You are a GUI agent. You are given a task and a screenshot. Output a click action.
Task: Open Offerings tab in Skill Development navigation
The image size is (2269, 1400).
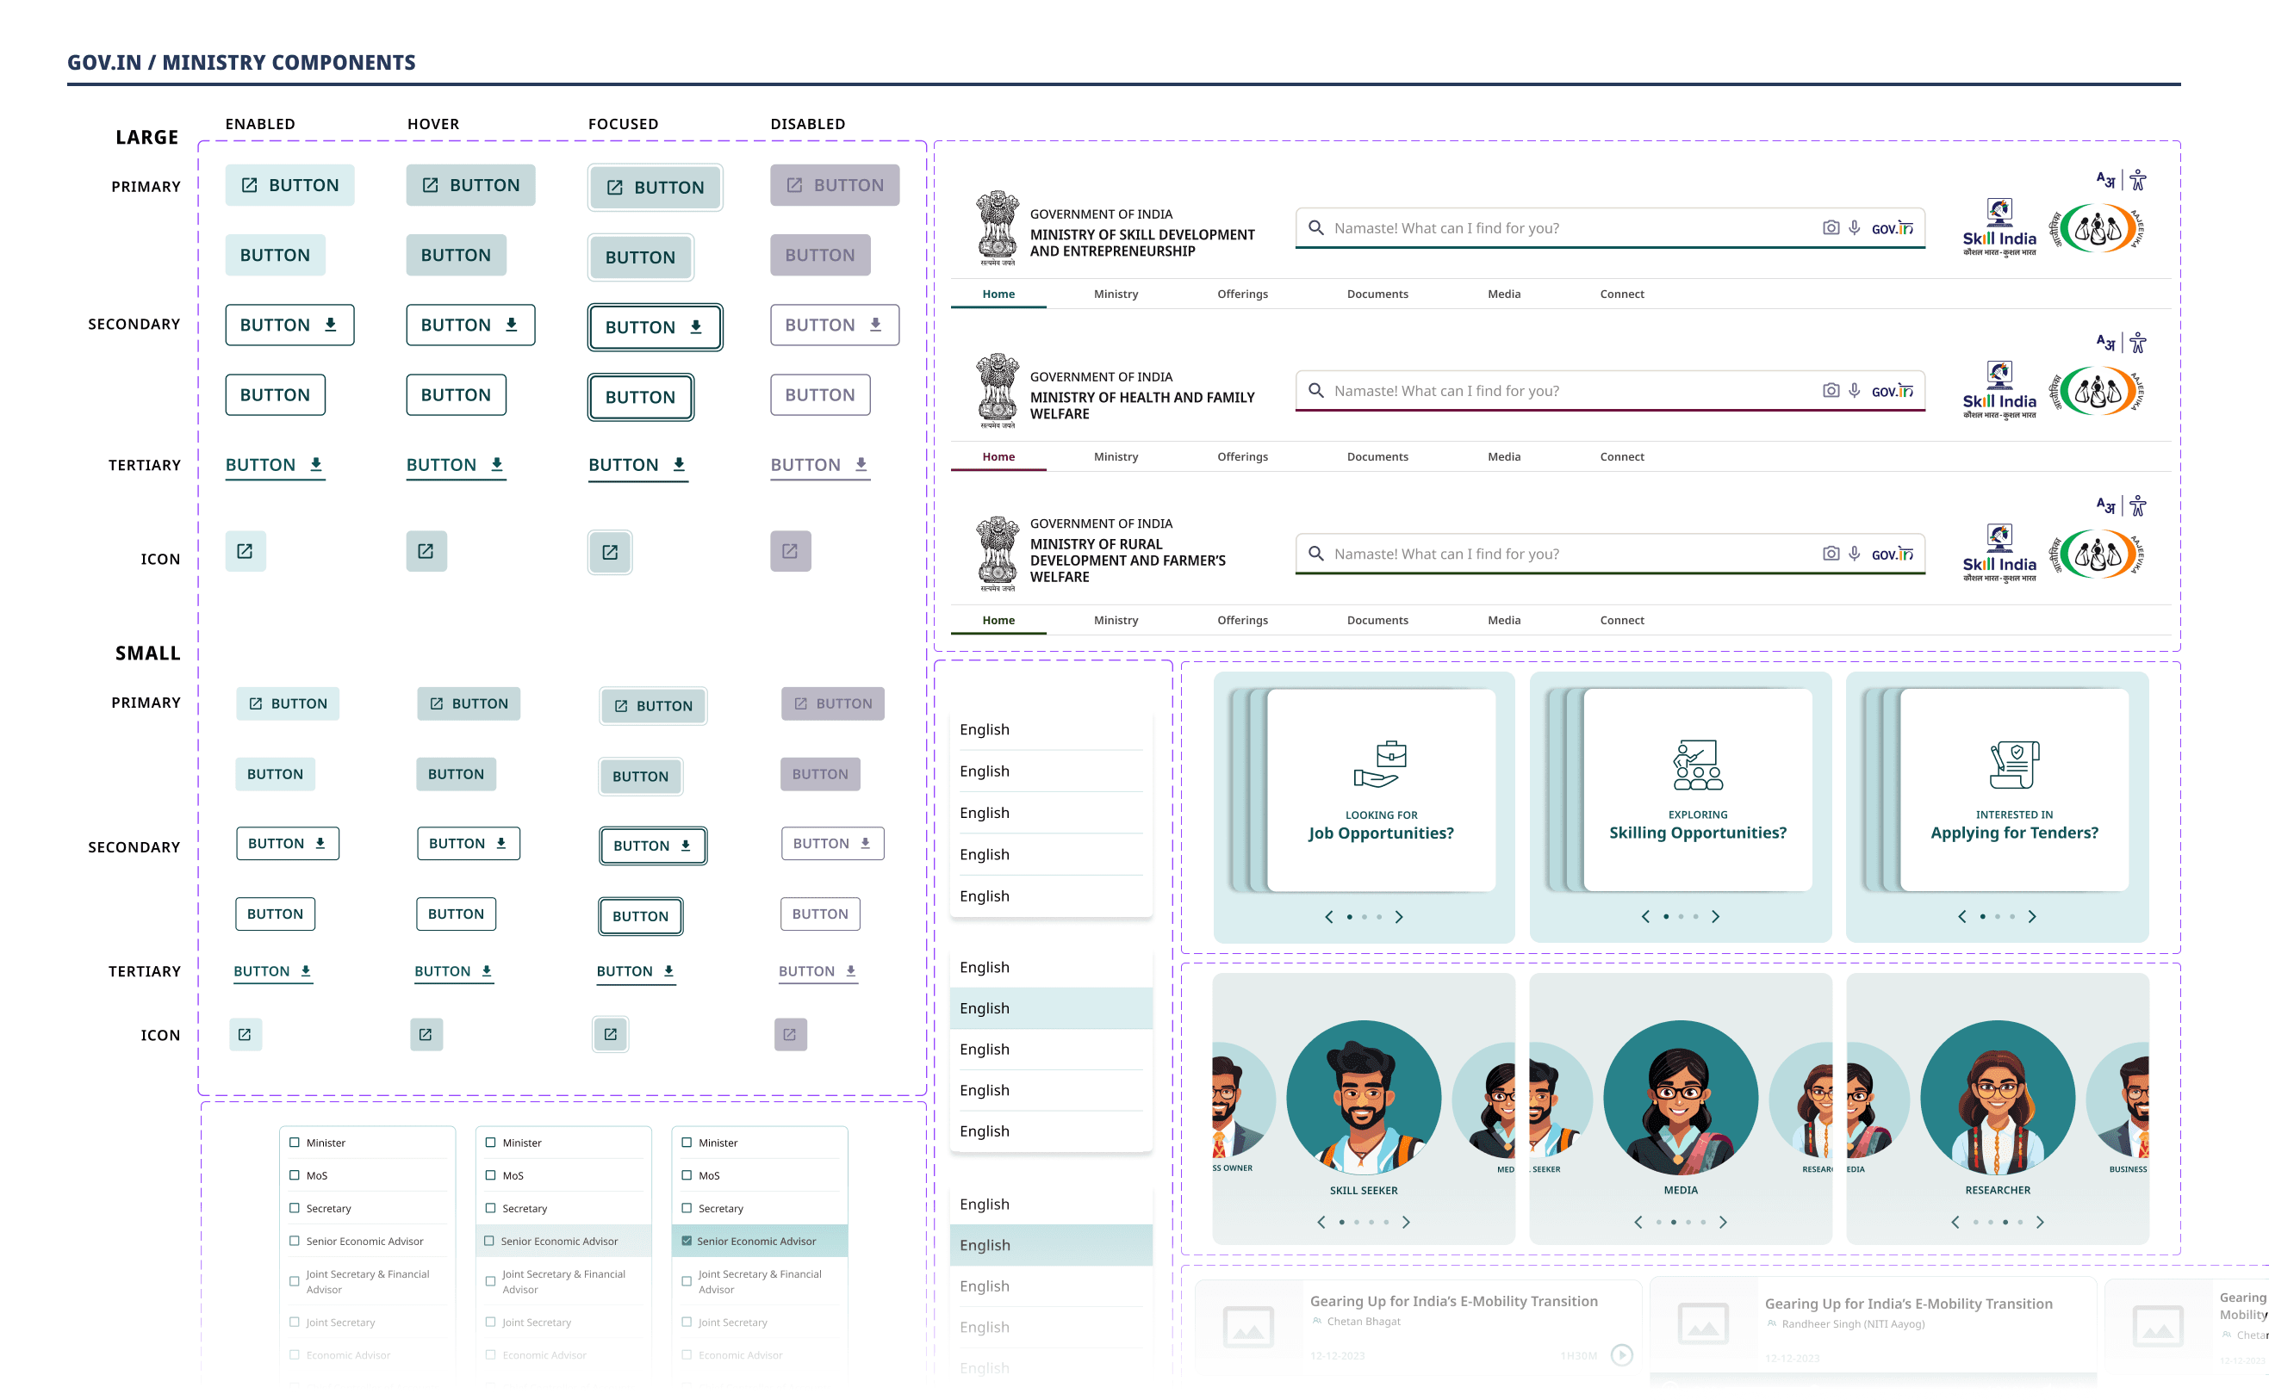(1242, 294)
